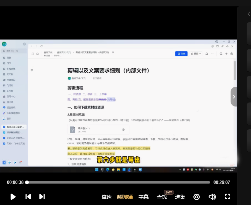Click the video progress bar handle
The image size is (251, 205).
pos(27,183)
